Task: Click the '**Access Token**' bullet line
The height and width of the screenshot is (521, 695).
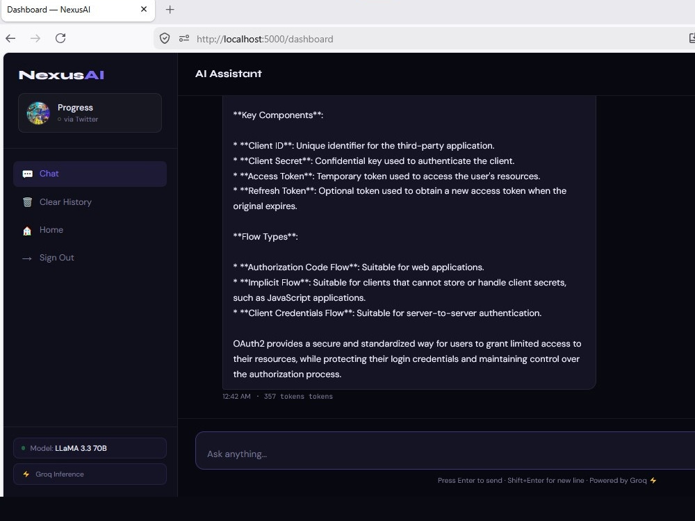Action: tap(386, 176)
